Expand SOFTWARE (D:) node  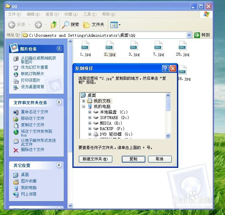pos(90,117)
